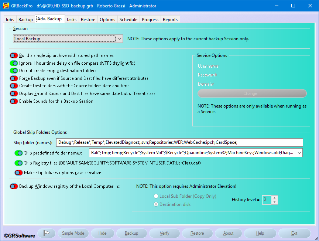Viewport: 319px width, 241px height.
Task: Click the Simple Mode button
Action: pyautogui.click(x=73, y=233)
